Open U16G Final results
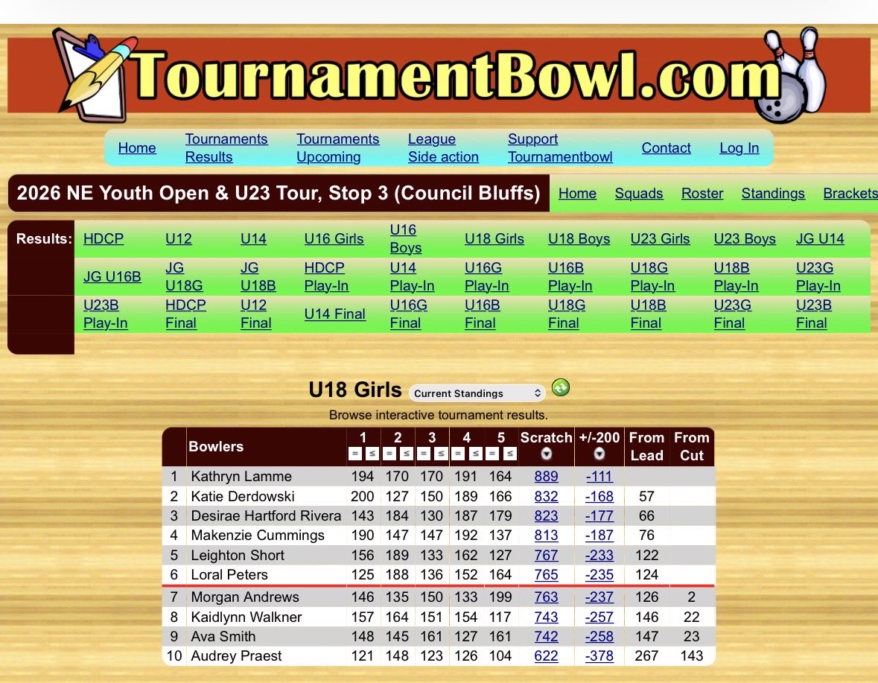This screenshot has width=878, height=683. coord(409,314)
